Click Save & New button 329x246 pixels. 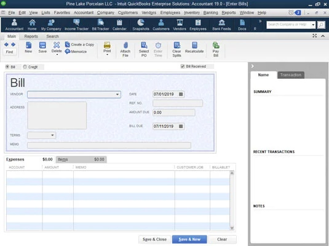[189, 239]
